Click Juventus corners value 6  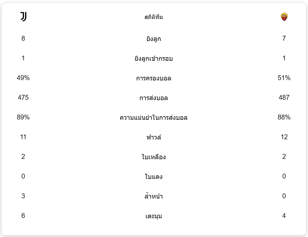coord(23,216)
